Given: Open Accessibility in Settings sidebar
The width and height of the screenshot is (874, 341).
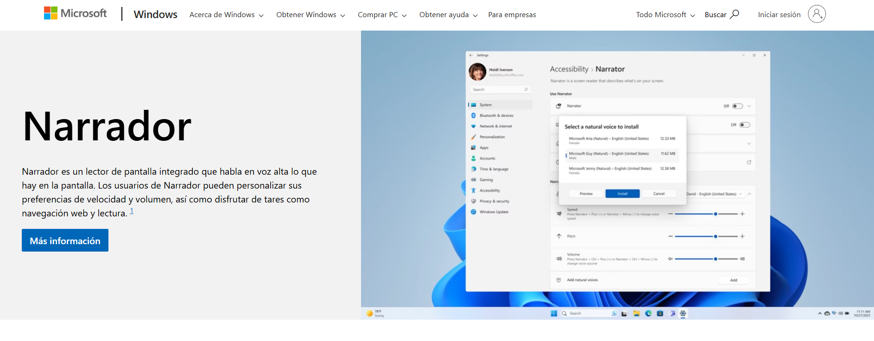Looking at the screenshot, I should click(489, 190).
